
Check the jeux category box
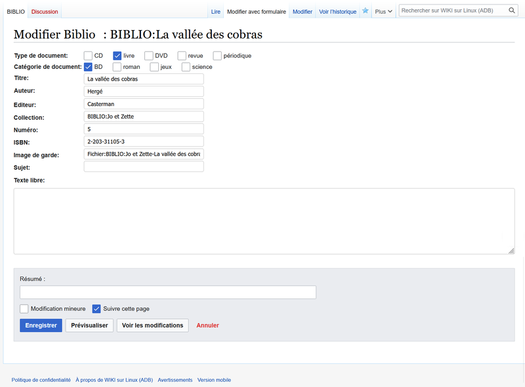[154, 67]
